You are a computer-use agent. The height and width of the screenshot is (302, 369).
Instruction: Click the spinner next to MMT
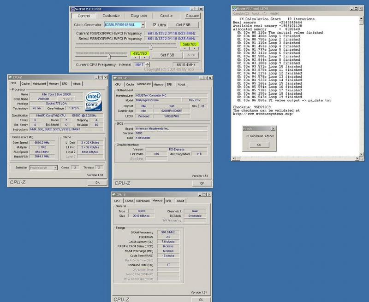147,64
